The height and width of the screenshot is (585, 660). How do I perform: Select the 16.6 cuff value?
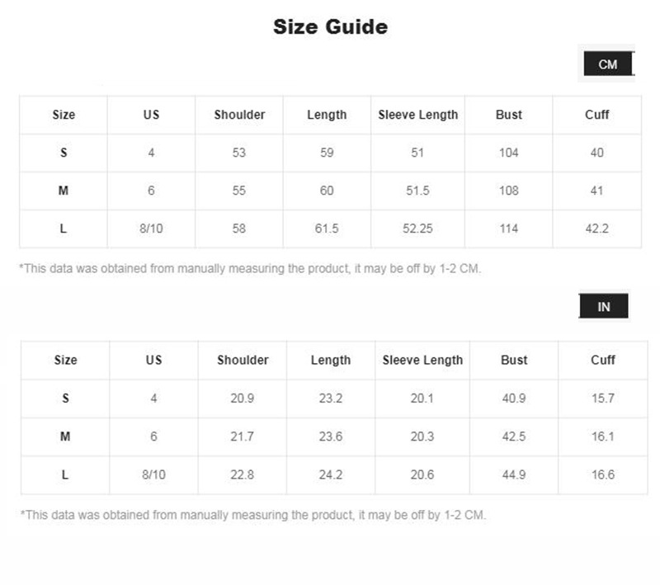(603, 474)
